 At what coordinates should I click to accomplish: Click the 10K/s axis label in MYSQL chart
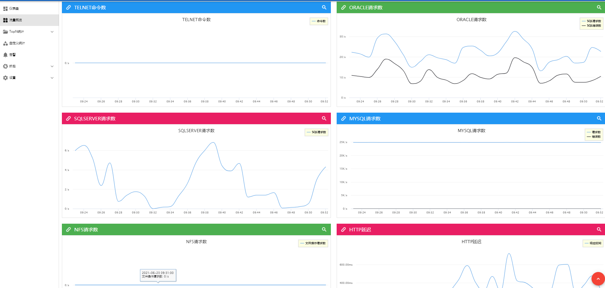tap(343, 182)
